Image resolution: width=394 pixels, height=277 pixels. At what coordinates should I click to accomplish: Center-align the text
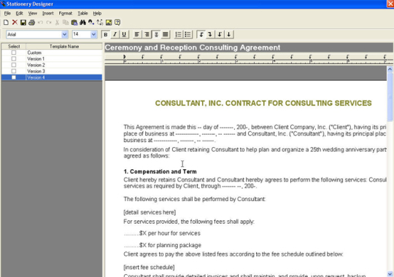pyautogui.click(x=156, y=34)
